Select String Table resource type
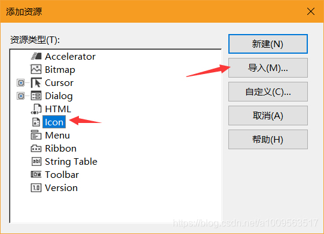Screen dimensions: 324x234 (71, 162)
